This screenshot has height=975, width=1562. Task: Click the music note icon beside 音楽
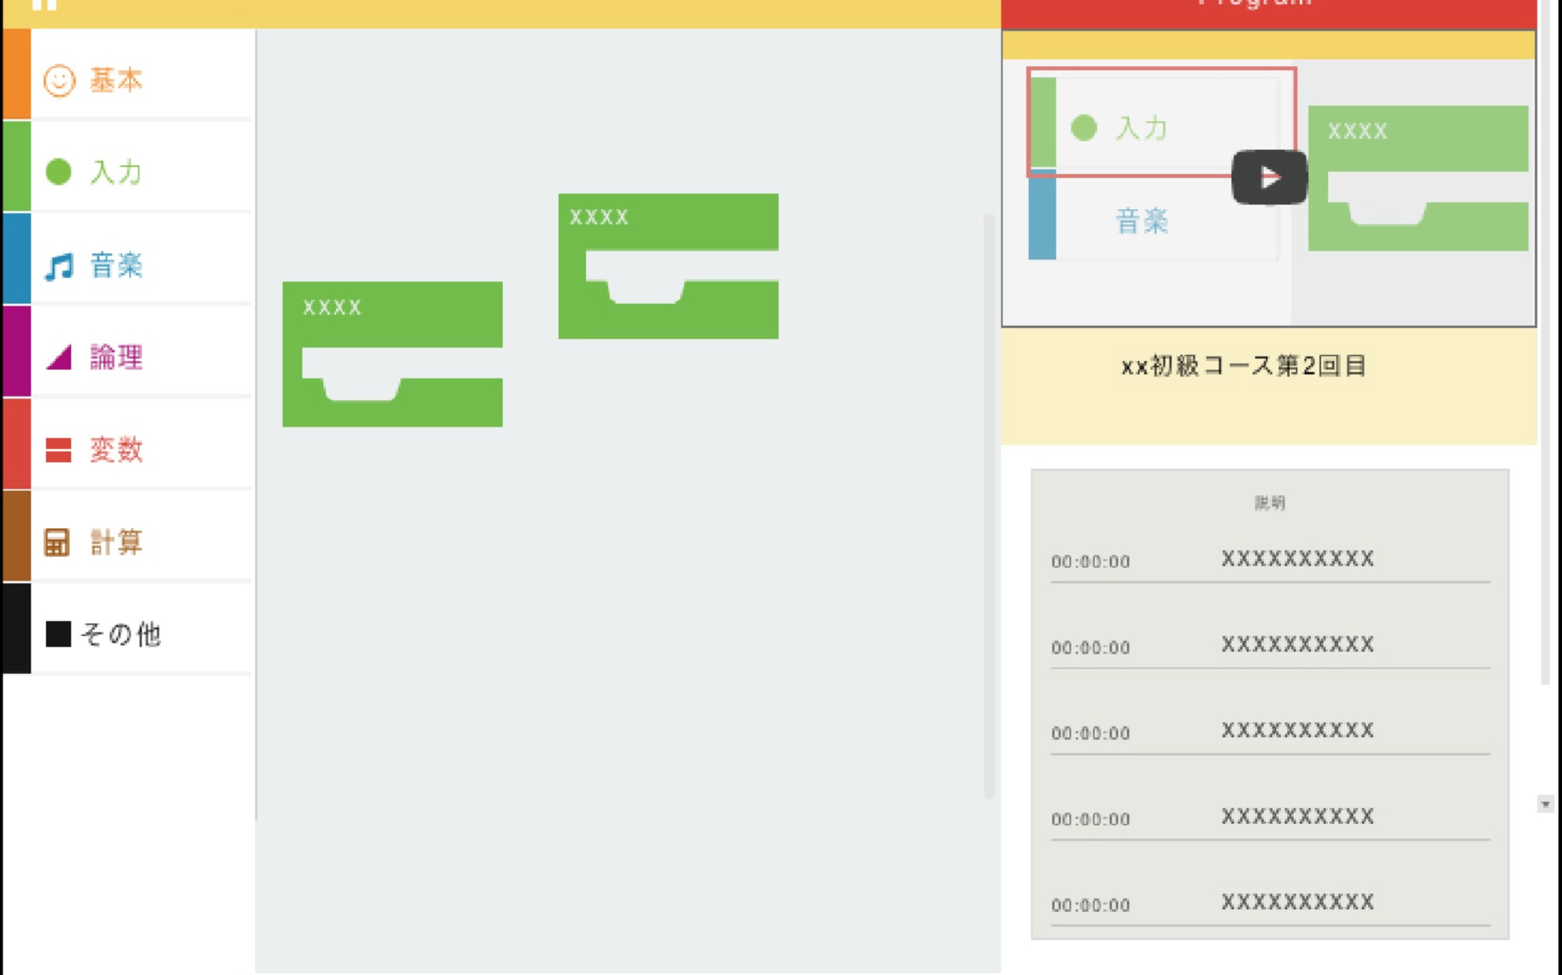click(59, 266)
